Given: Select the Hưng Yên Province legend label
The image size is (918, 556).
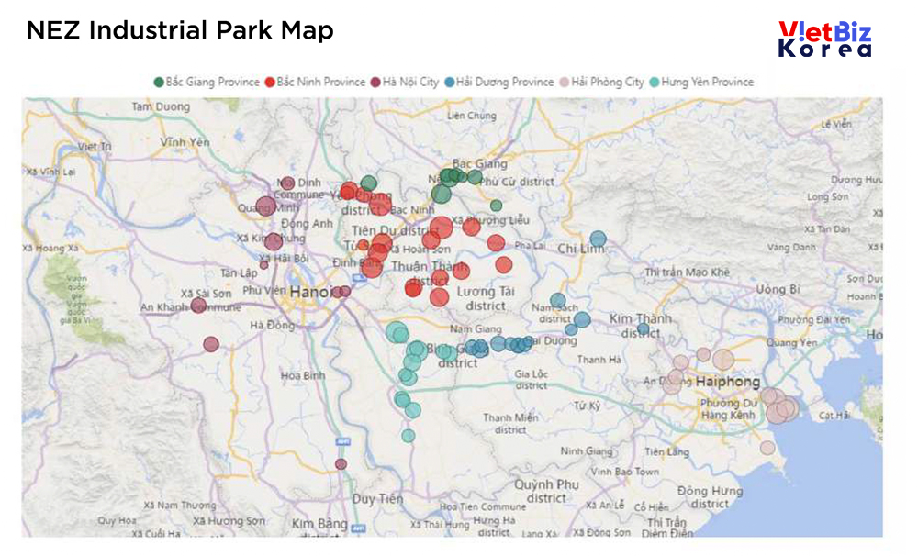Looking at the screenshot, I should click(707, 83).
